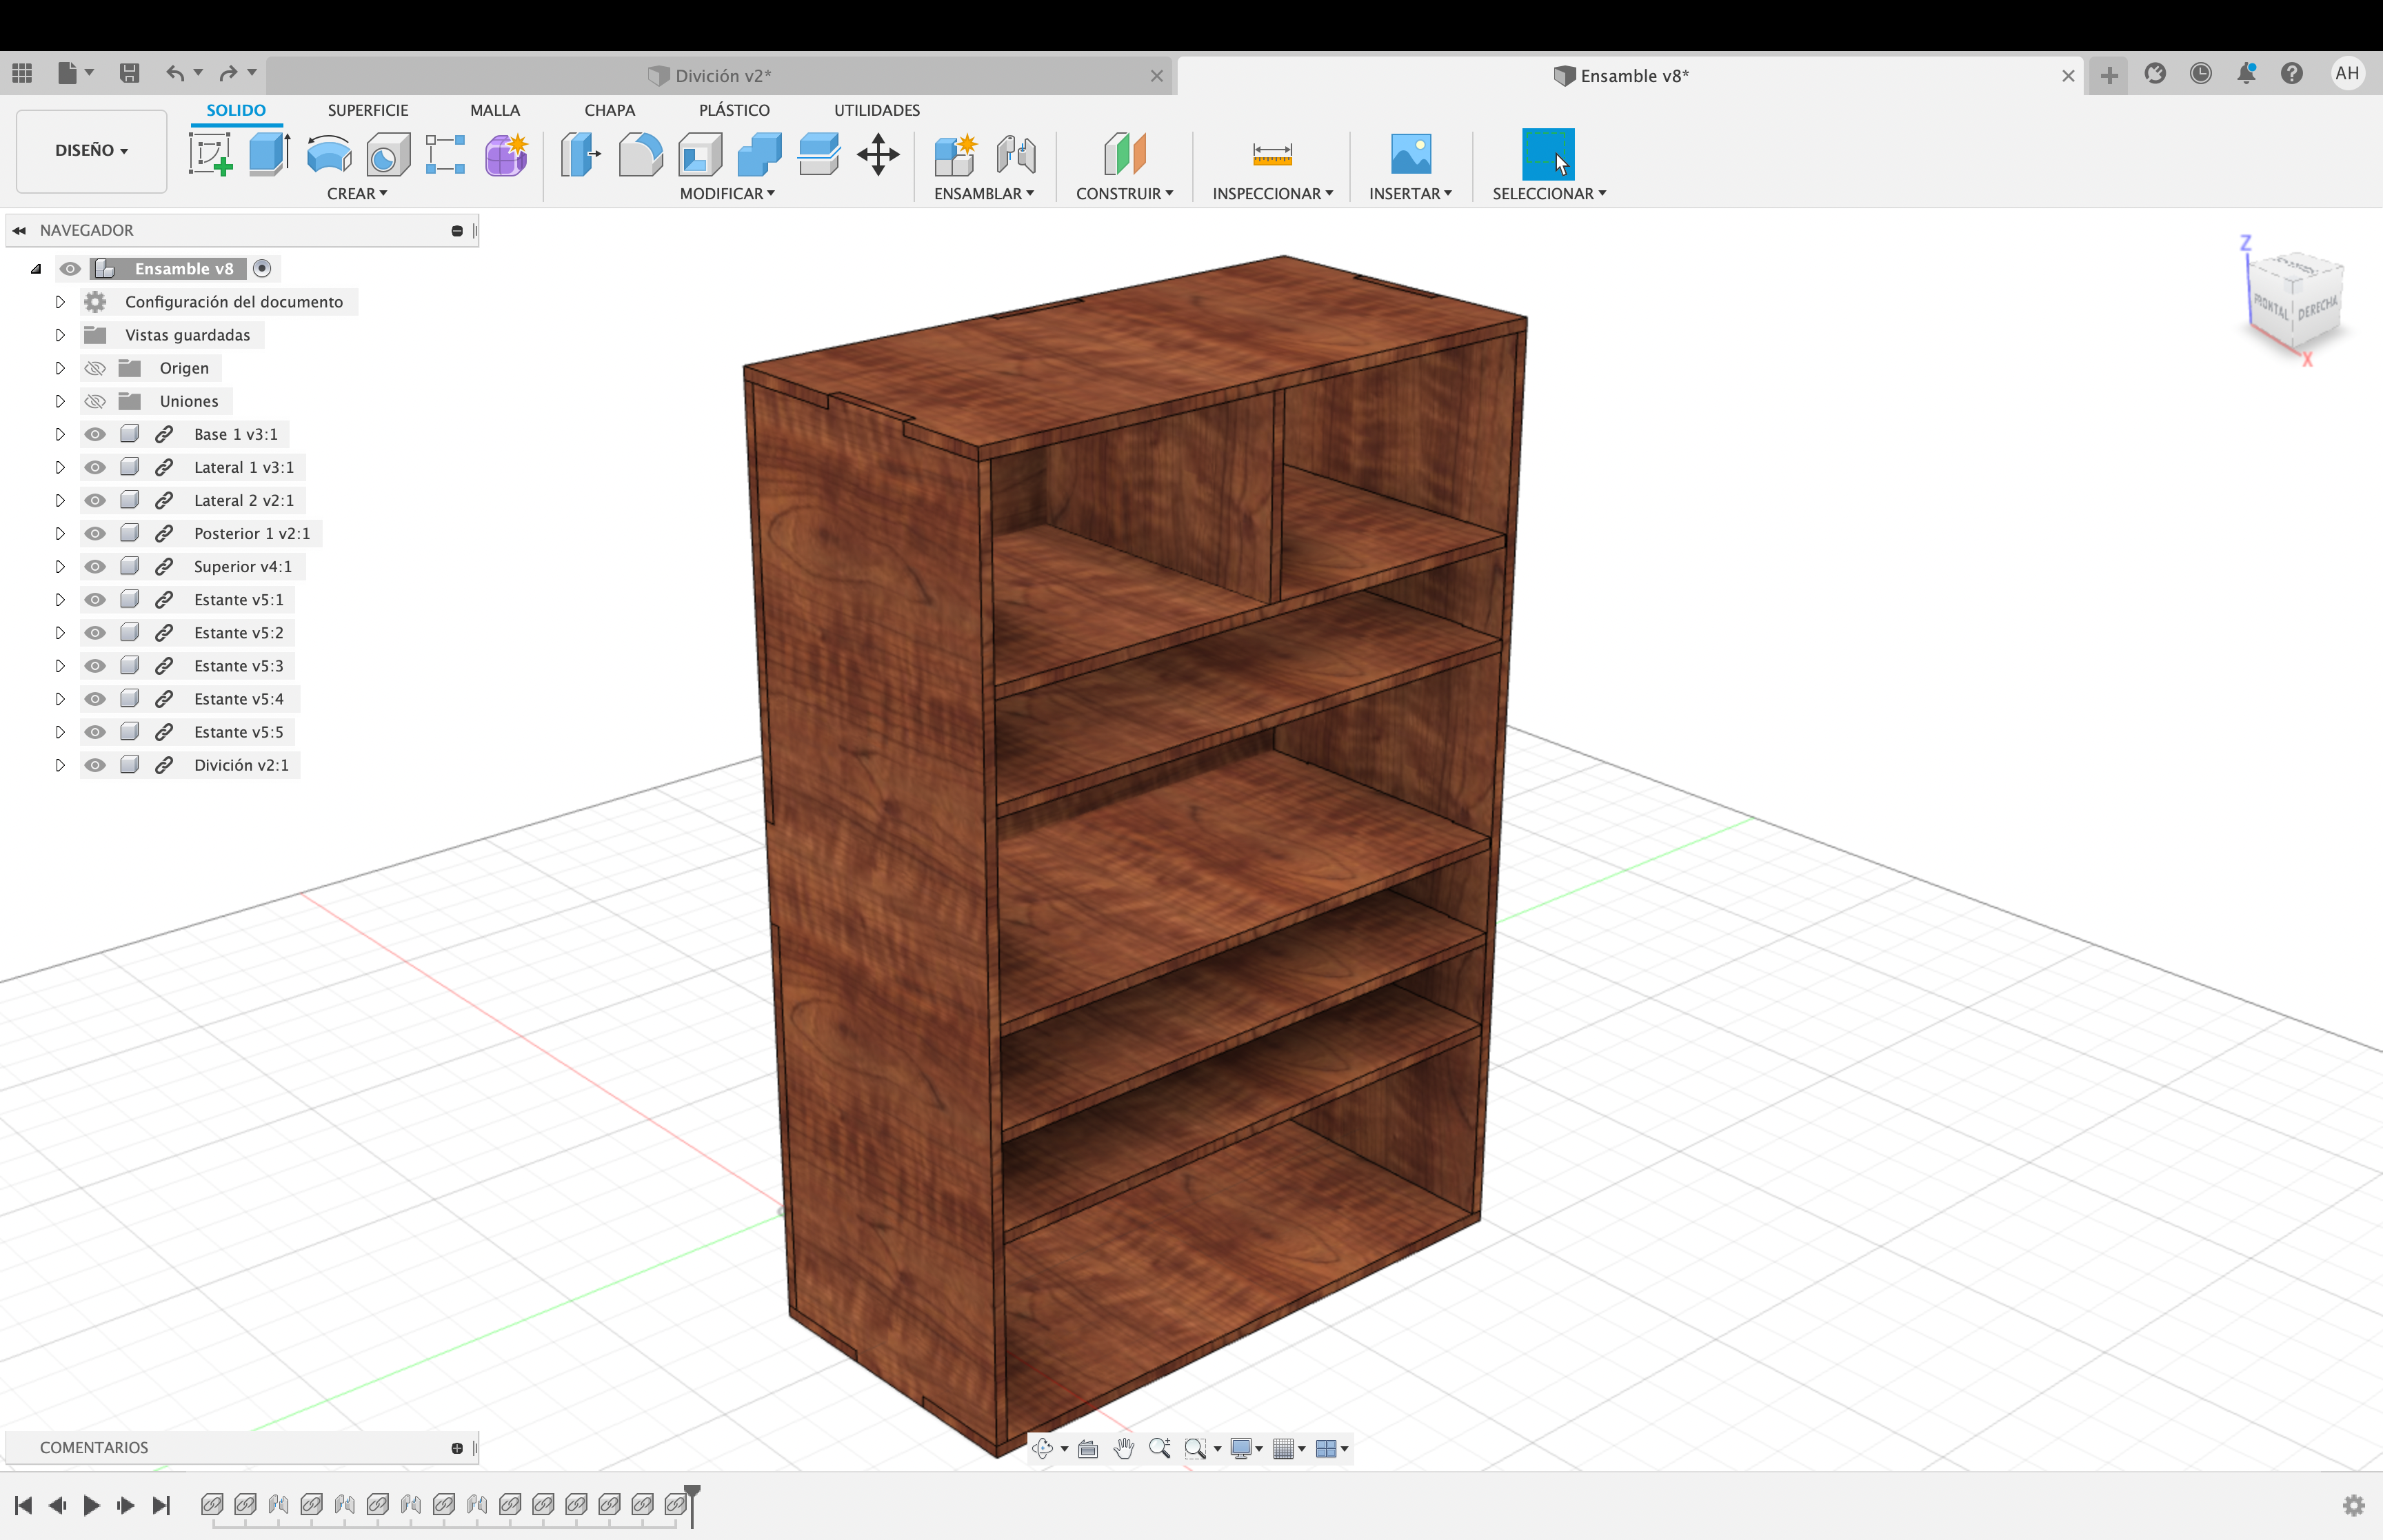Switch to the MALLA tab

pyautogui.click(x=495, y=110)
